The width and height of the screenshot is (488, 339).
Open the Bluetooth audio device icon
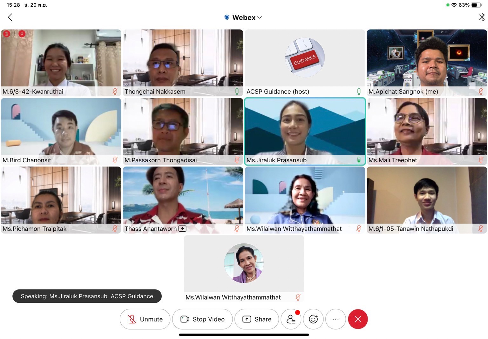pyautogui.click(x=482, y=17)
